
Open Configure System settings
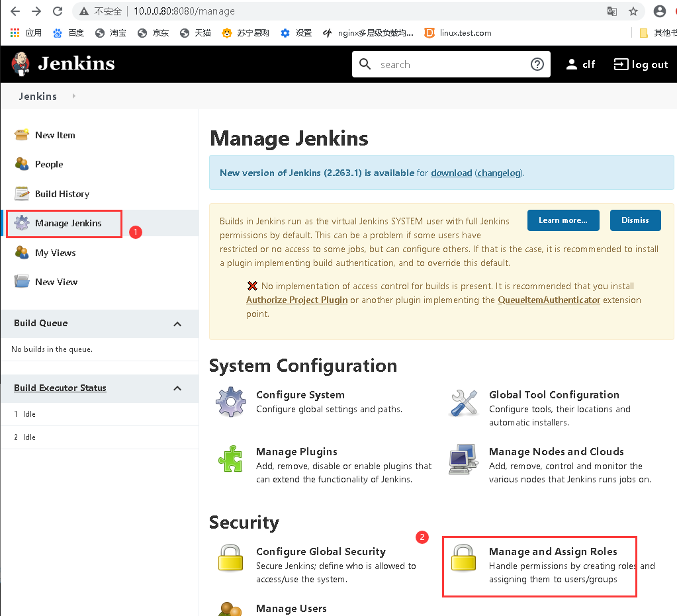[300, 394]
